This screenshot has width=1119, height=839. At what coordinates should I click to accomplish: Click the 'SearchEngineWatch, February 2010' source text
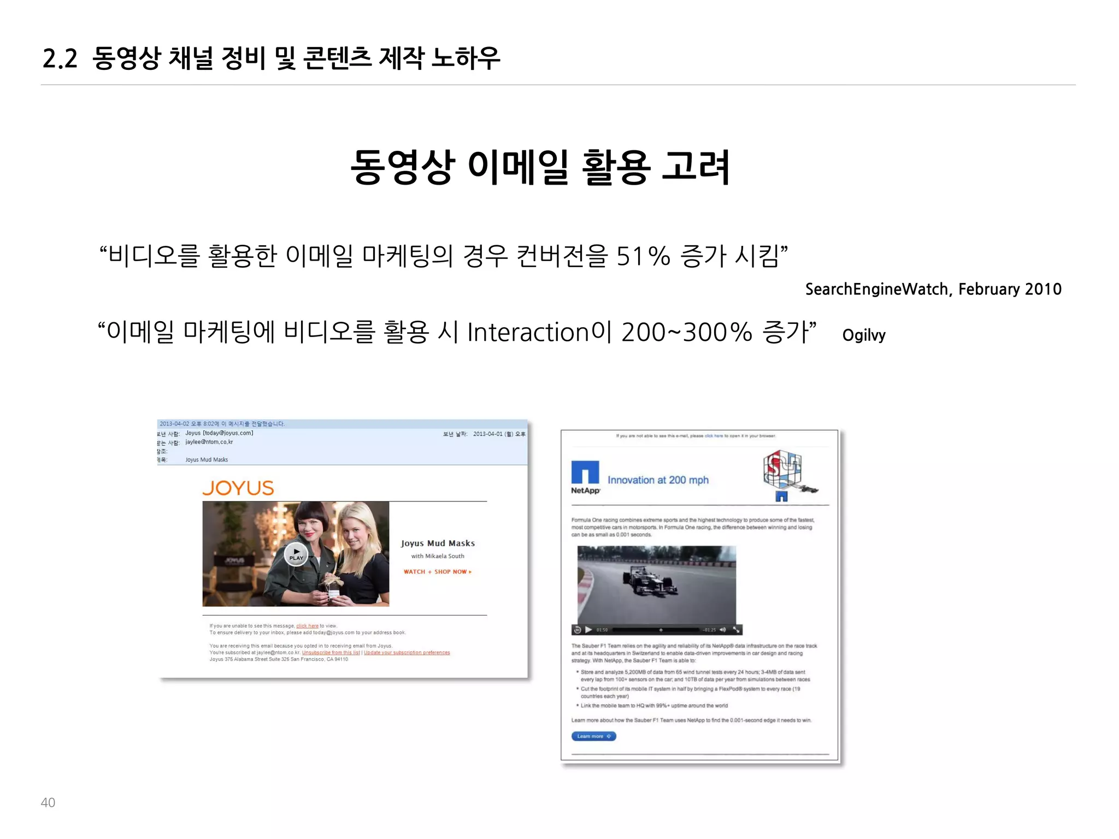[933, 289]
